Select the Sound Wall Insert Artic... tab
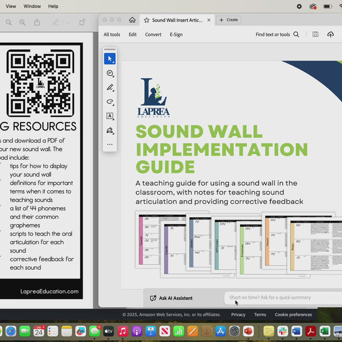This screenshot has height=342, width=342. (x=177, y=20)
